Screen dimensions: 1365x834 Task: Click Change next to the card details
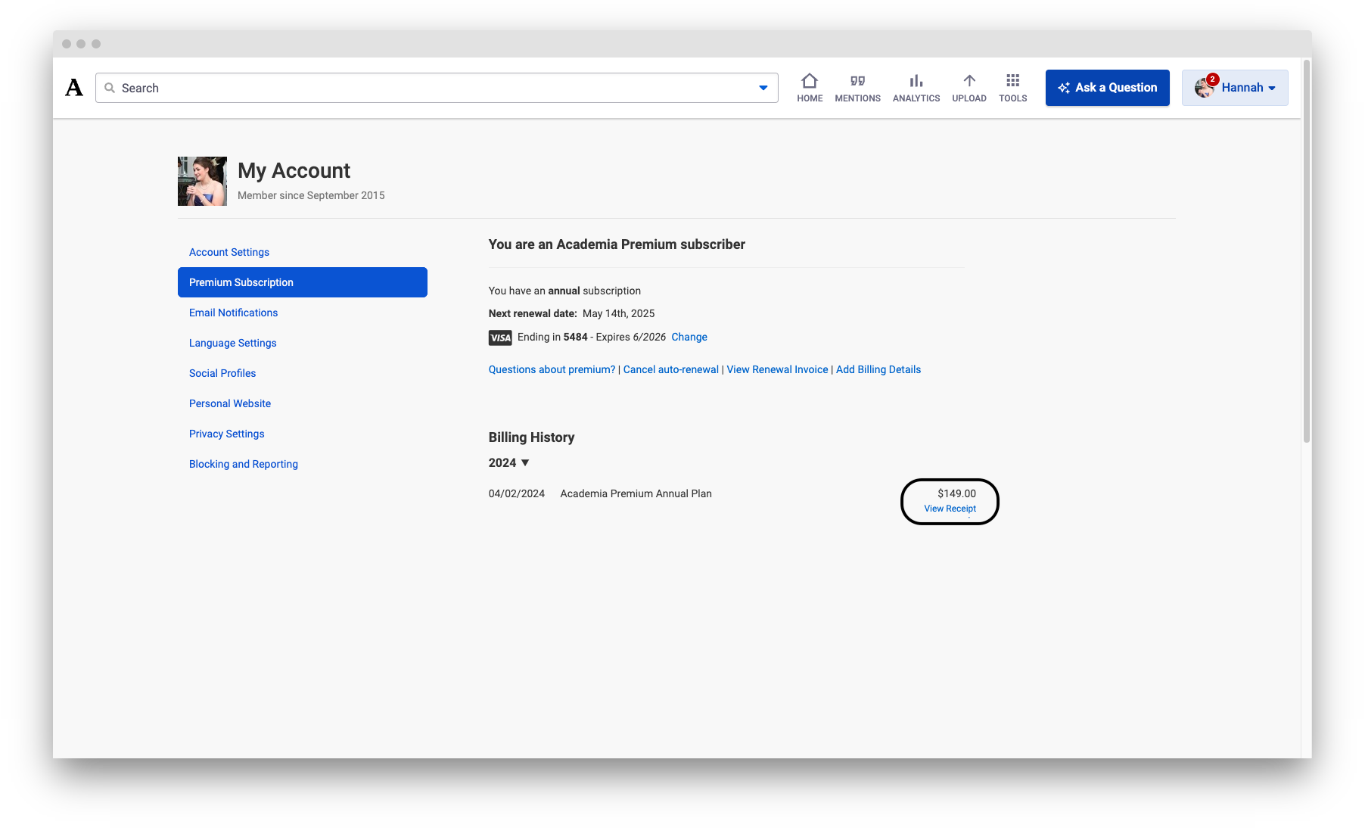pos(689,337)
